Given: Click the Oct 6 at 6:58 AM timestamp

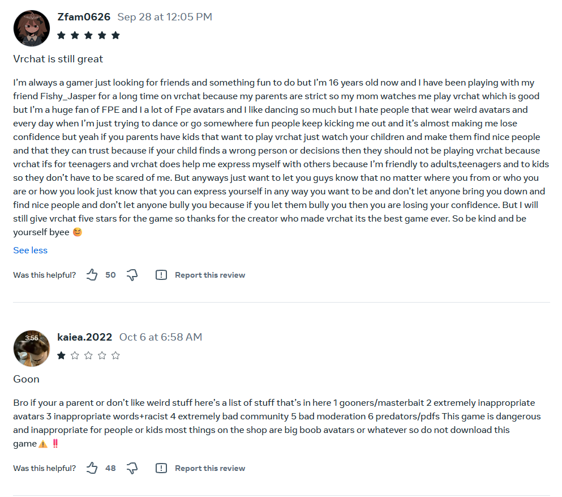Looking at the screenshot, I should tap(161, 337).
